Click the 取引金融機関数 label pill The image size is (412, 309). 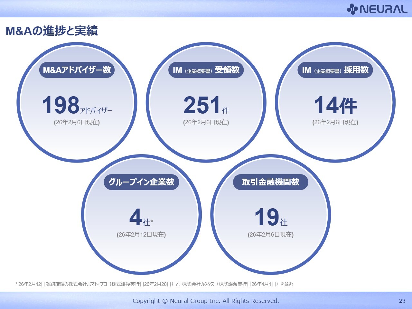pos(271,182)
